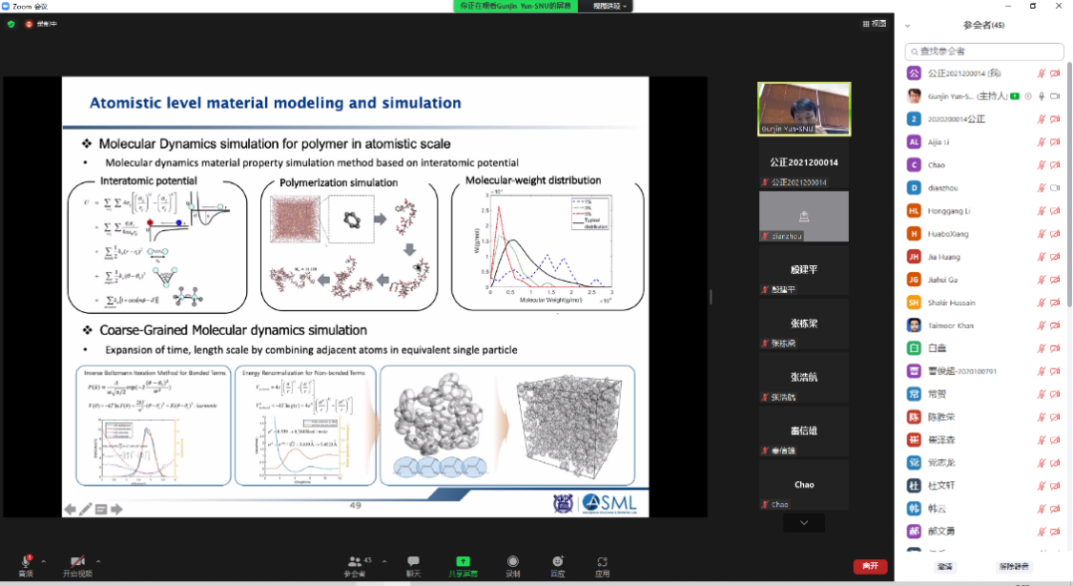
Task: Click the red recording indicator icon
Action: tap(29, 24)
